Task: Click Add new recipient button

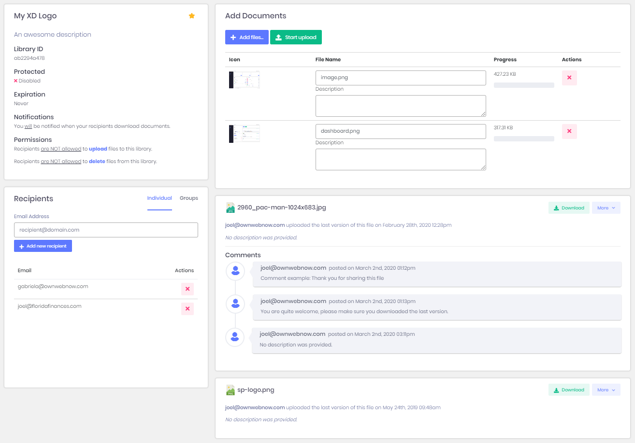Action: coord(43,246)
